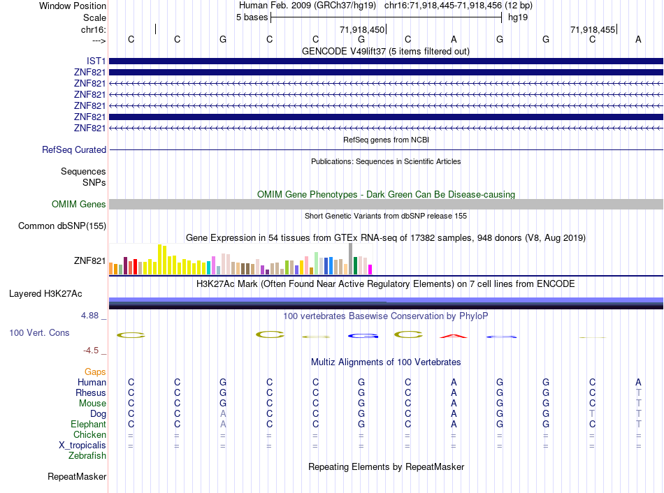Click the '5 bases' scale bar text
664x493 pixels.
coord(252,17)
